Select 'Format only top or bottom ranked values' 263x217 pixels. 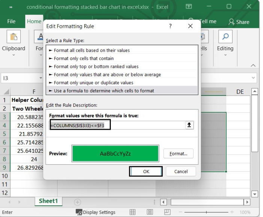pyautogui.click(x=122, y=66)
